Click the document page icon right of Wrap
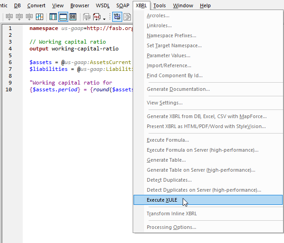 pos(128,17)
